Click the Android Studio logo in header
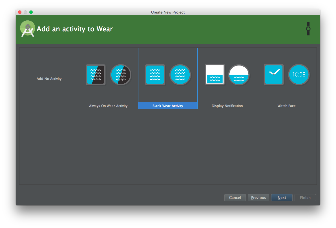The image size is (336, 228). [27, 29]
